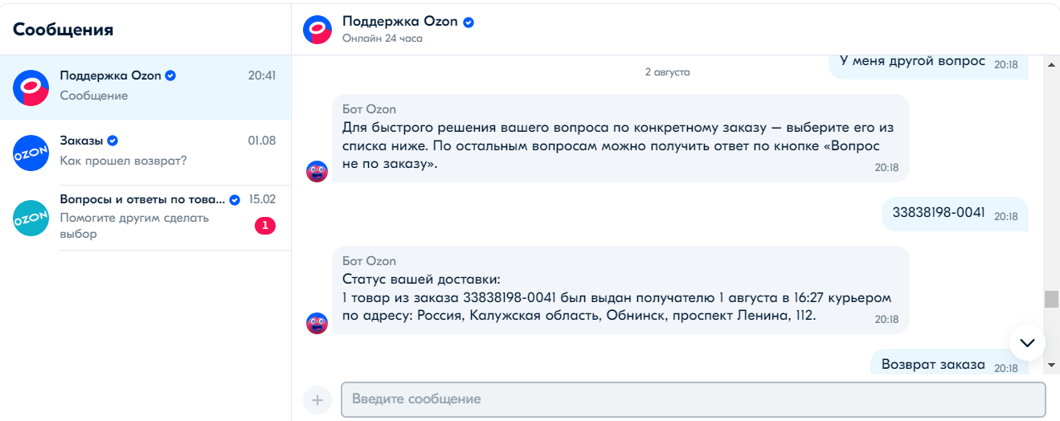Click the Поддержка Ozon avatar in the chat list
This screenshot has width=1060, height=421.
[31, 88]
